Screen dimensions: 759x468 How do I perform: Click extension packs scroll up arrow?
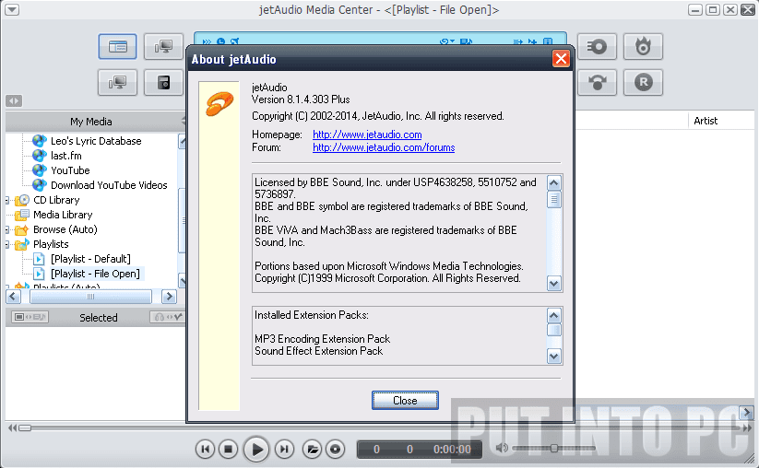pyautogui.click(x=553, y=316)
